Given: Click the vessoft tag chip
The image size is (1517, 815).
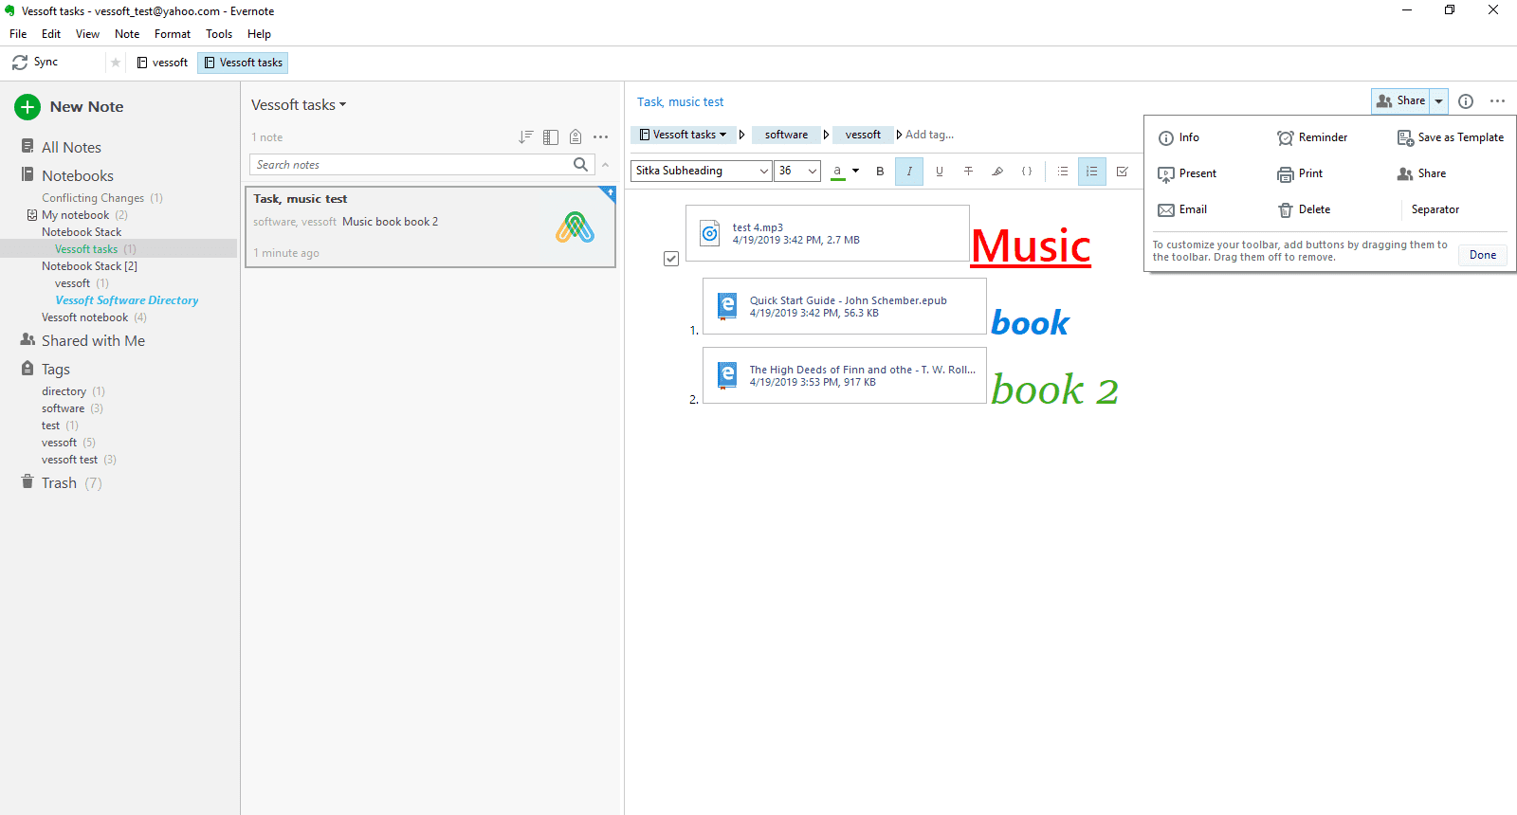Looking at the screenshot, I should pyautogui.click(x=863, y=135).
